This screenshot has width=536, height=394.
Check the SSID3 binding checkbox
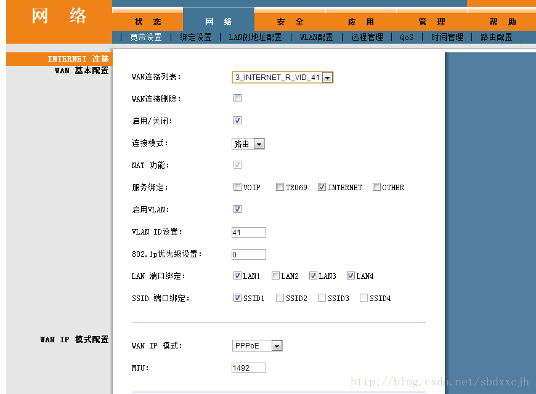(322, 297)
